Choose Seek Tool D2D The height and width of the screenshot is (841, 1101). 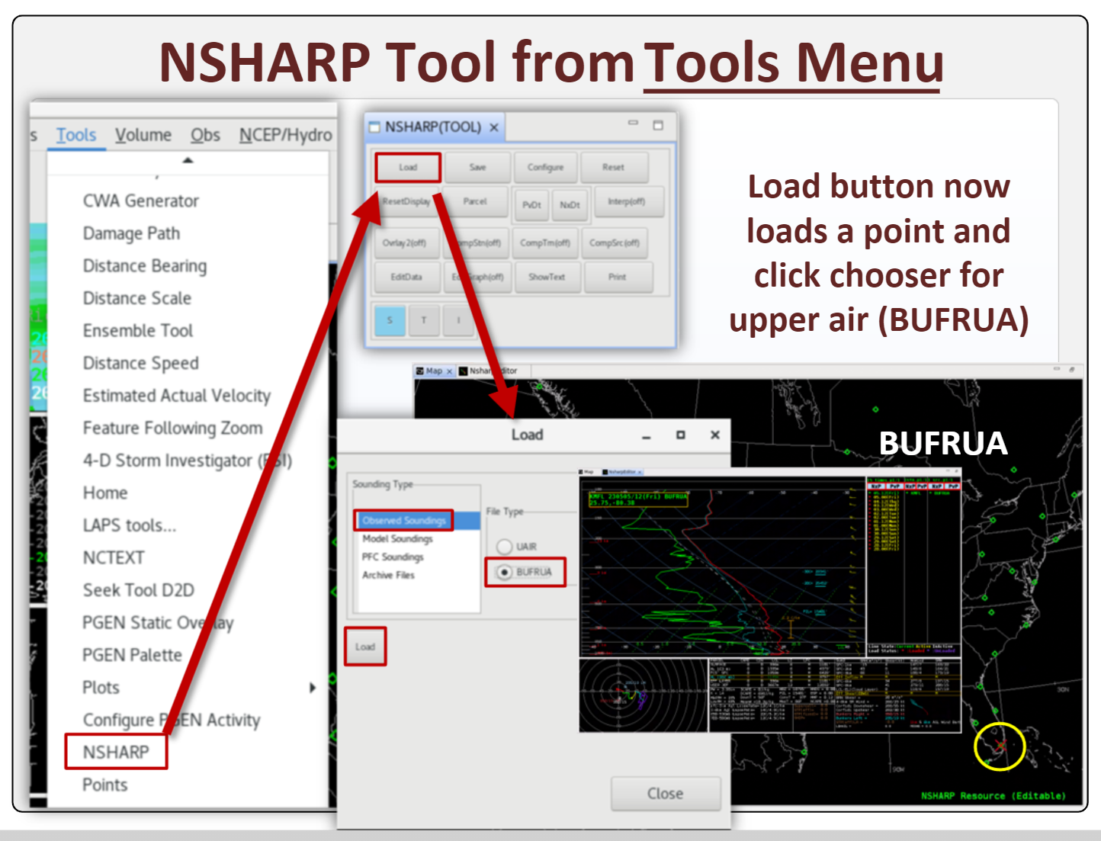coord(139,590)
